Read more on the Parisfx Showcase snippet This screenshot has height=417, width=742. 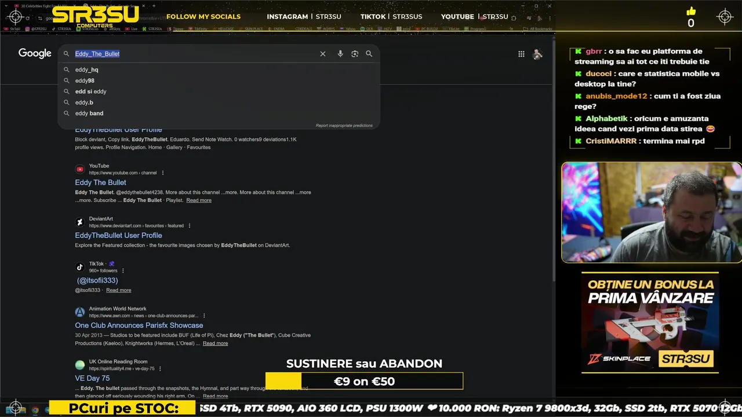pyautogui.click(x=215, y=343)
